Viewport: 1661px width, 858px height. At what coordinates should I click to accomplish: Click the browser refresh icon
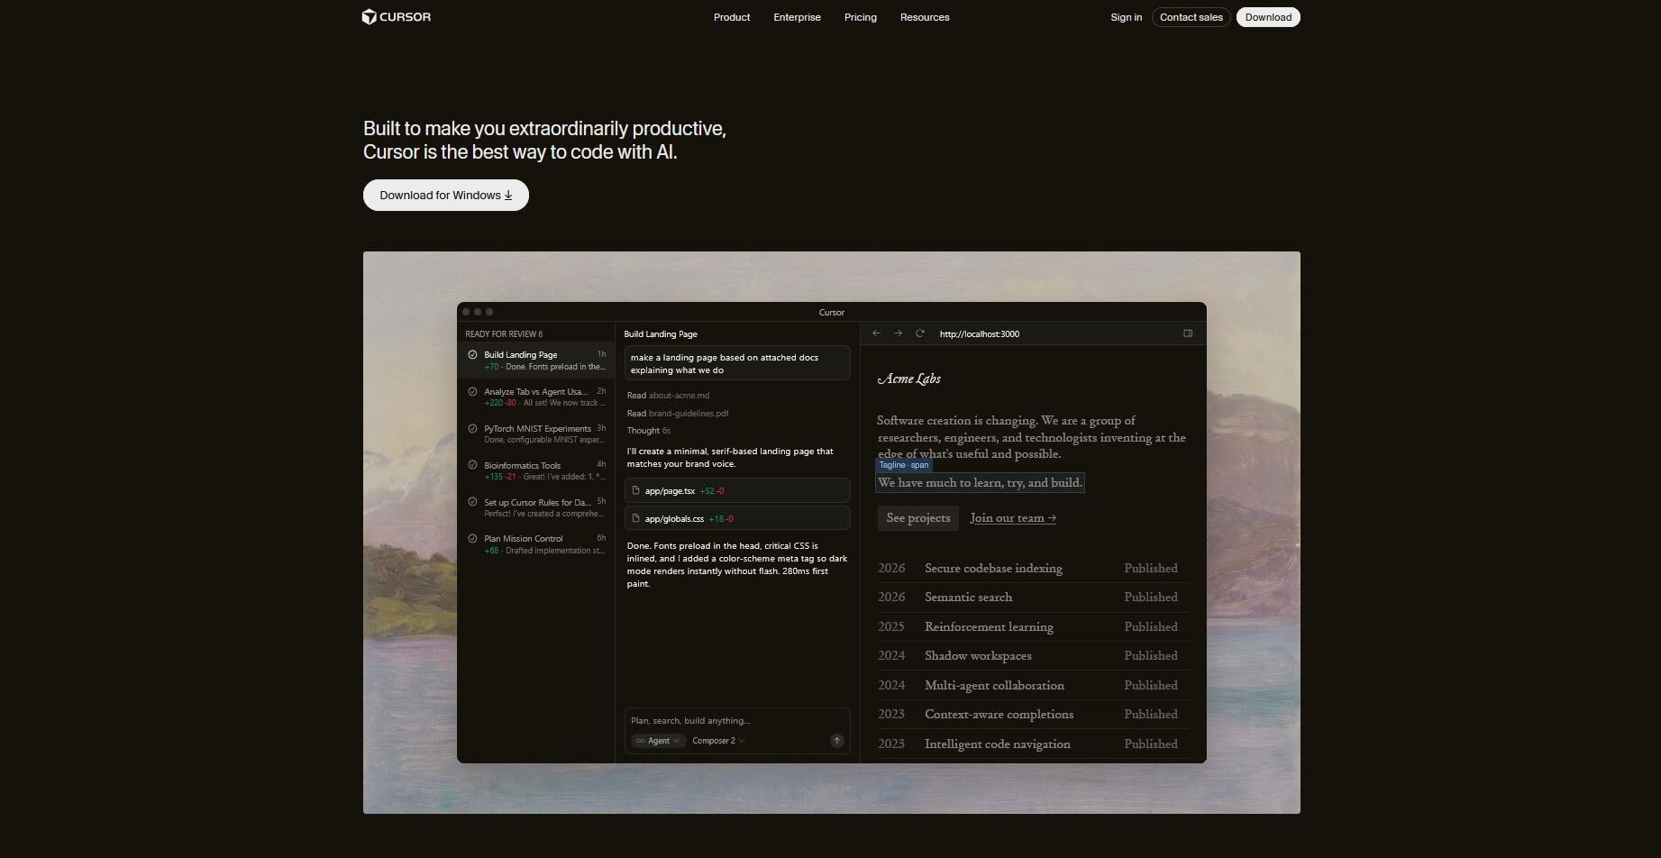[920, 333]
